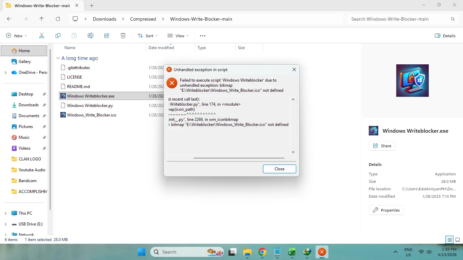463x260 pixels.
Task: Select Windows Writeblocker.py file
Action: [90, 105]
